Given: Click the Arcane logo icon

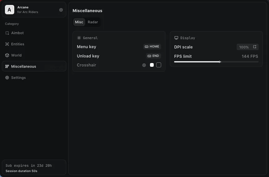Looking at the screenshot, I should click(10, 10).
